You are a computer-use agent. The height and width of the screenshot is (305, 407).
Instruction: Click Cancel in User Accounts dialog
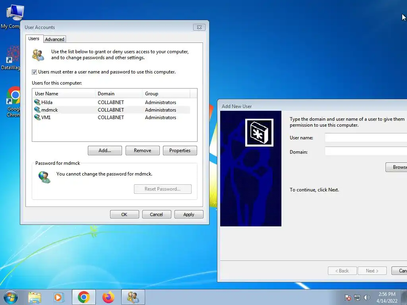tap(157, 214)
